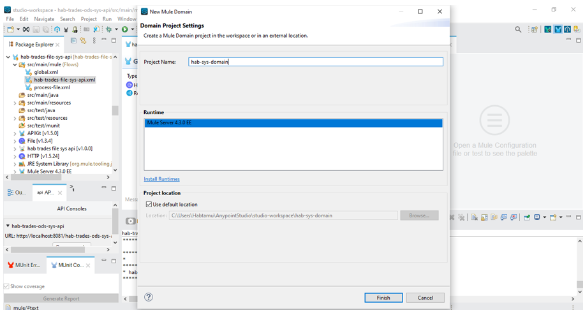Select the src/main/java folder
The height and width of the screenshot is (313, 585).
point(43,95)
